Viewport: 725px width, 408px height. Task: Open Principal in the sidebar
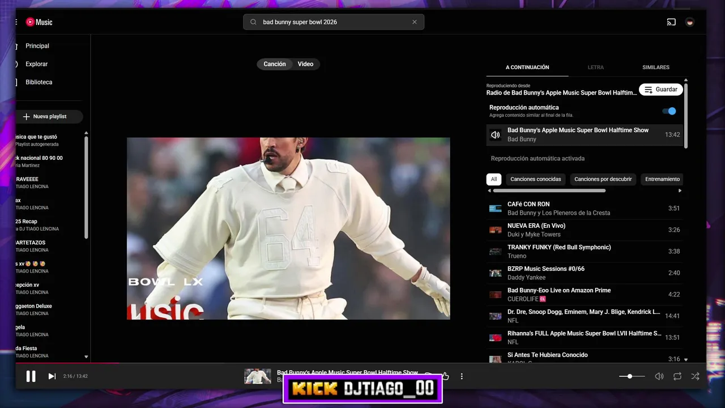click(37, 46)
